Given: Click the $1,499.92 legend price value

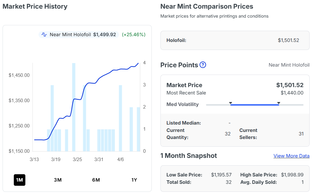Looking at the screenshot, I should tap(105, 35).
